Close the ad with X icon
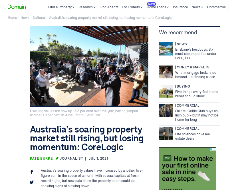The height and width of the screenshot is (190, 232). point(214,149)
